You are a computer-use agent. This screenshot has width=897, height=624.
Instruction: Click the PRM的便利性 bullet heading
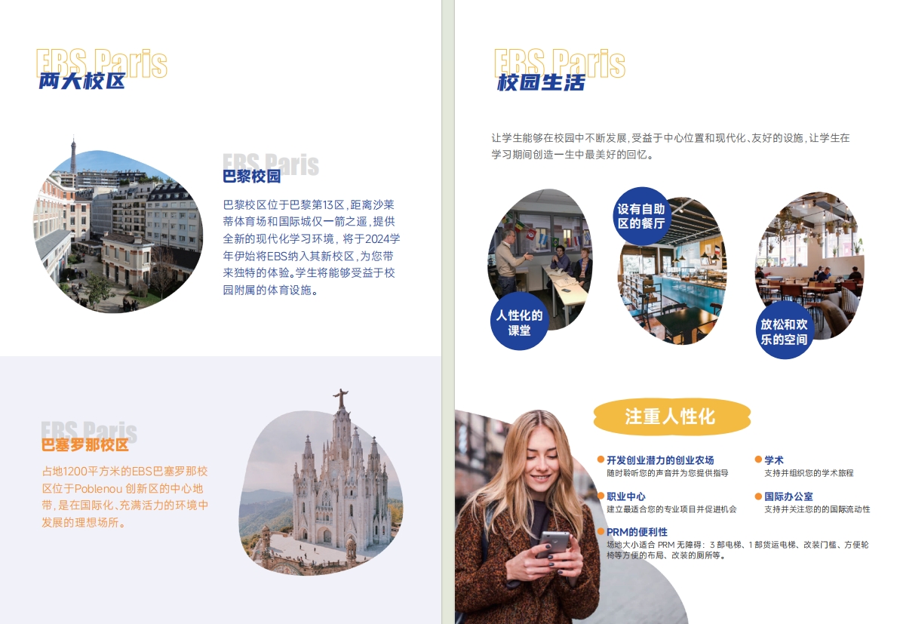pos(637,532)
